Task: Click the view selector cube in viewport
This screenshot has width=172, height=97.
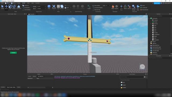Action: [142, 67]
